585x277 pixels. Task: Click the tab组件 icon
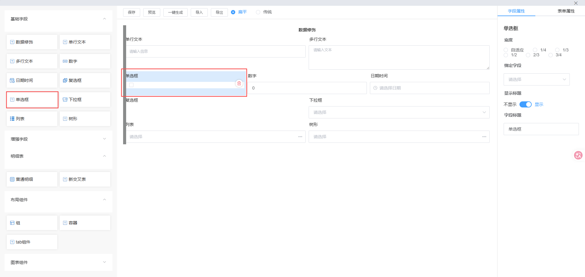[12, 242]
